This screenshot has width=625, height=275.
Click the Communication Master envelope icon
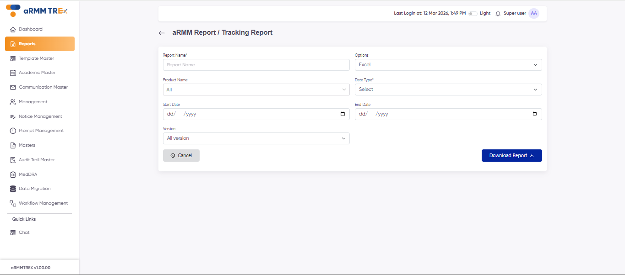(x=12, y=87)
